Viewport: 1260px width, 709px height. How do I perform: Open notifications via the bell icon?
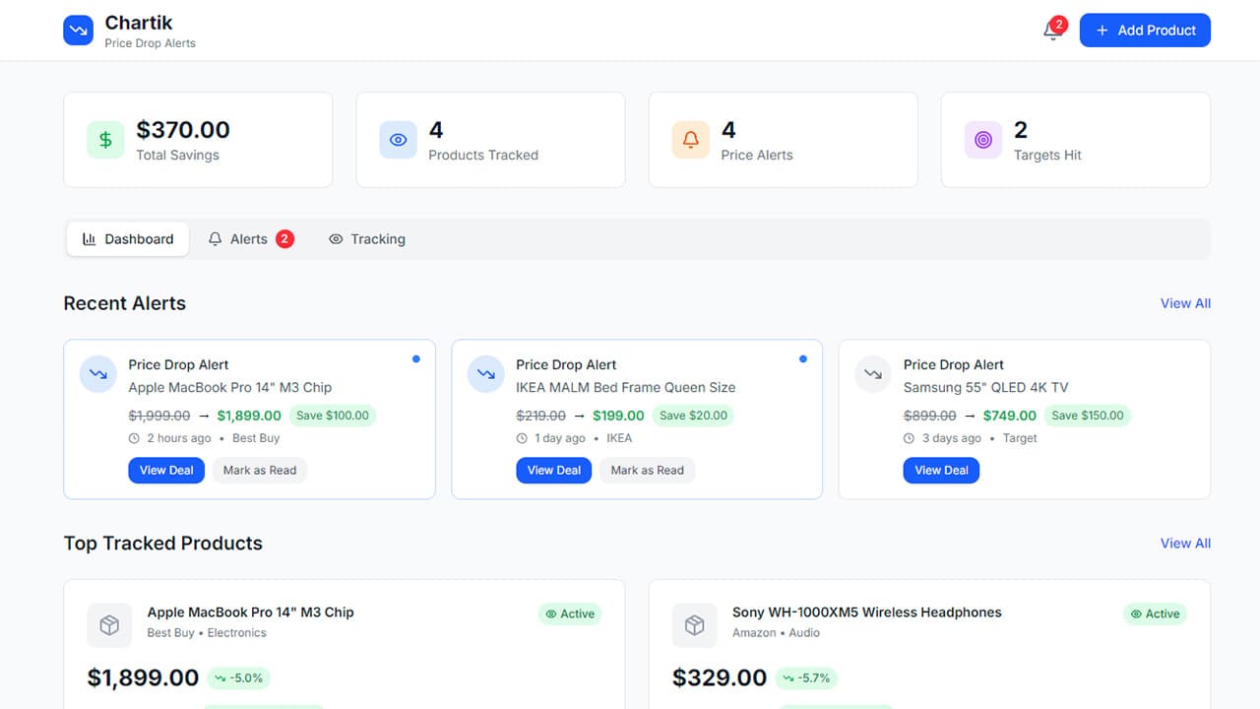click(1047, 32)
